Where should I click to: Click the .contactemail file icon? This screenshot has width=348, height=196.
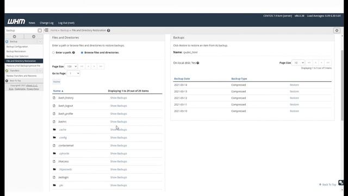[54, 145]
